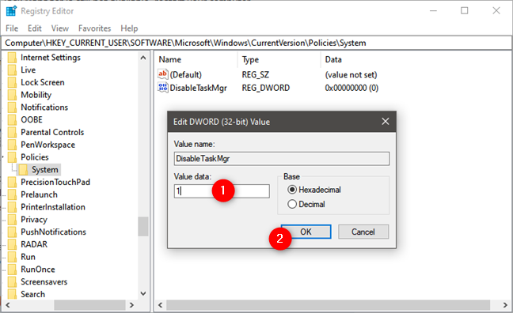Select the PushNotifications key label
Image resolution: width=513 pixels, height=313 pixels.
coord(53,232)
